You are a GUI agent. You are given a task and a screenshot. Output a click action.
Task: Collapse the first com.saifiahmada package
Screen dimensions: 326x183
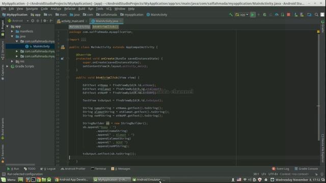(x=17, y=41)
